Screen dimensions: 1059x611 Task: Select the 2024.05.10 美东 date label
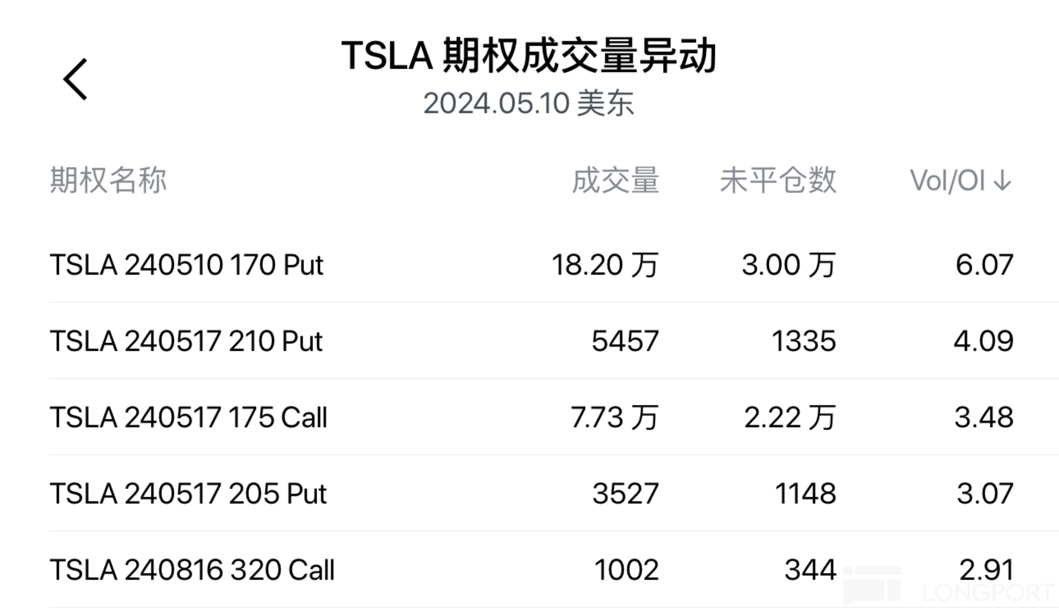(x=528, y=103)
